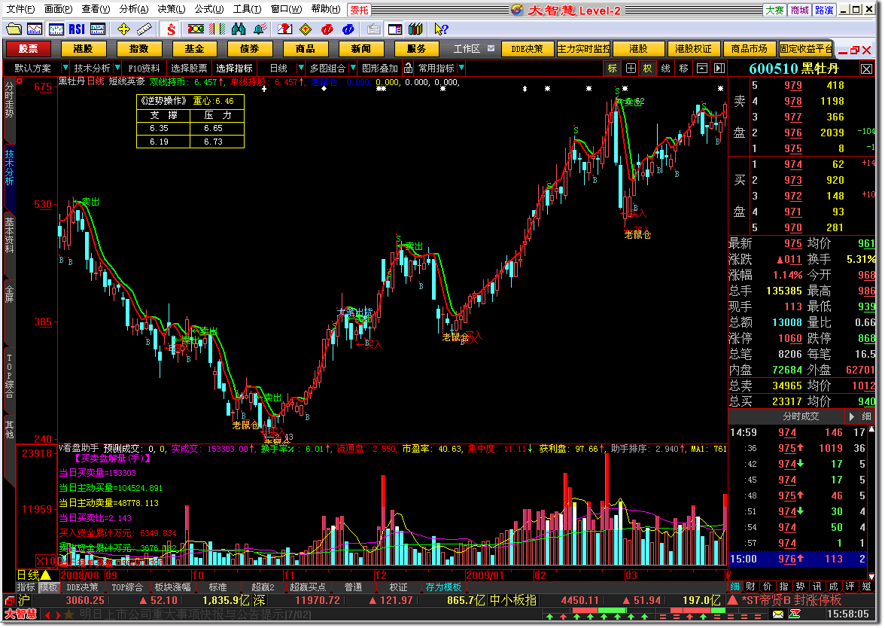Viewport: 885px width, 628px height.
Task: Toggle the 移 move button in chart toolbar
Action: point(684,69)
